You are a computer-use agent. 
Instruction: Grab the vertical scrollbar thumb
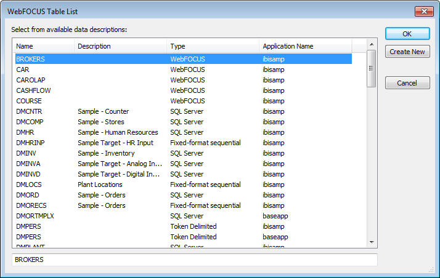(372, 68)
